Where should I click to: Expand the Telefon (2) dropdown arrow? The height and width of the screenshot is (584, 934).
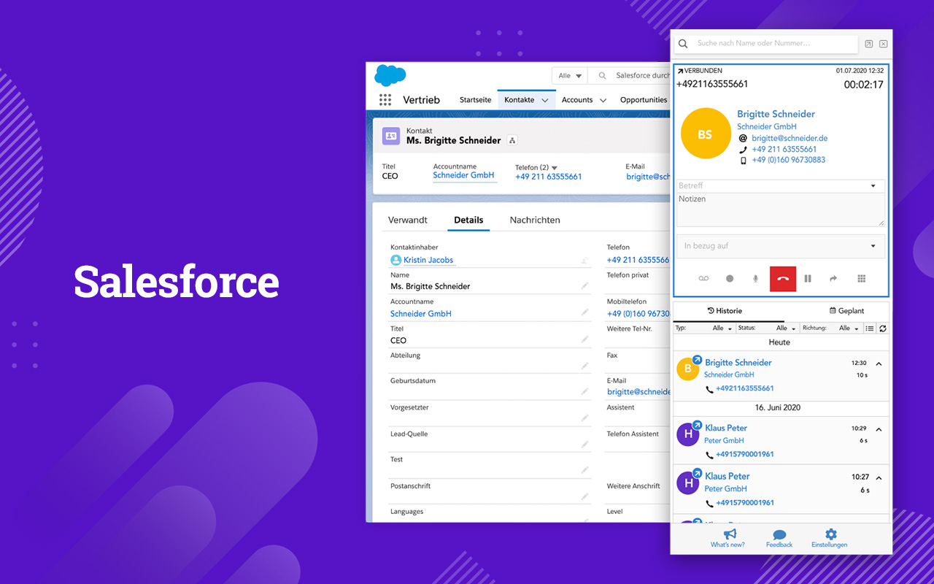click(x=555, y=168)
